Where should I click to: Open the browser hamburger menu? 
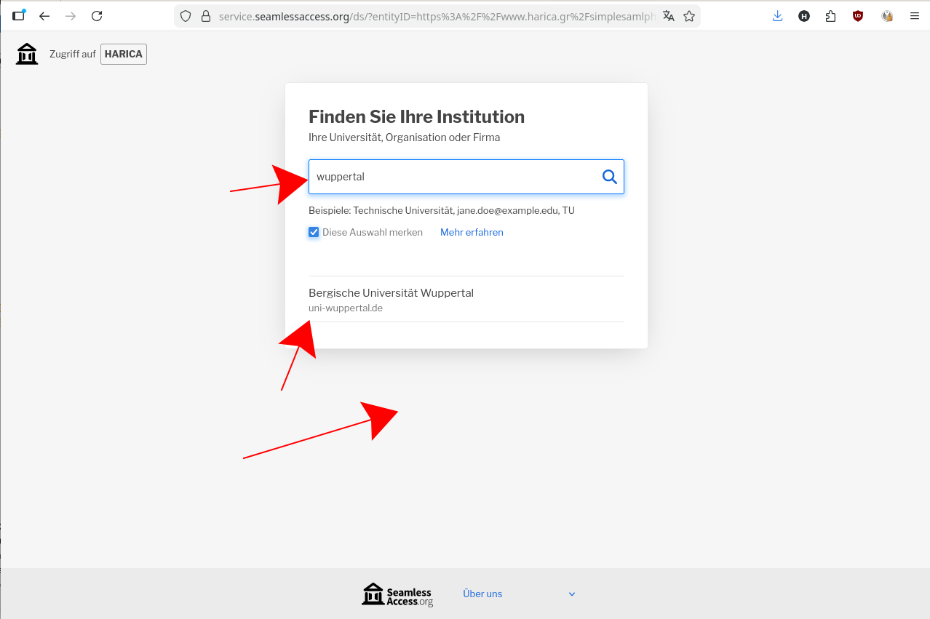pyautogui.click(x=915, y=15)
